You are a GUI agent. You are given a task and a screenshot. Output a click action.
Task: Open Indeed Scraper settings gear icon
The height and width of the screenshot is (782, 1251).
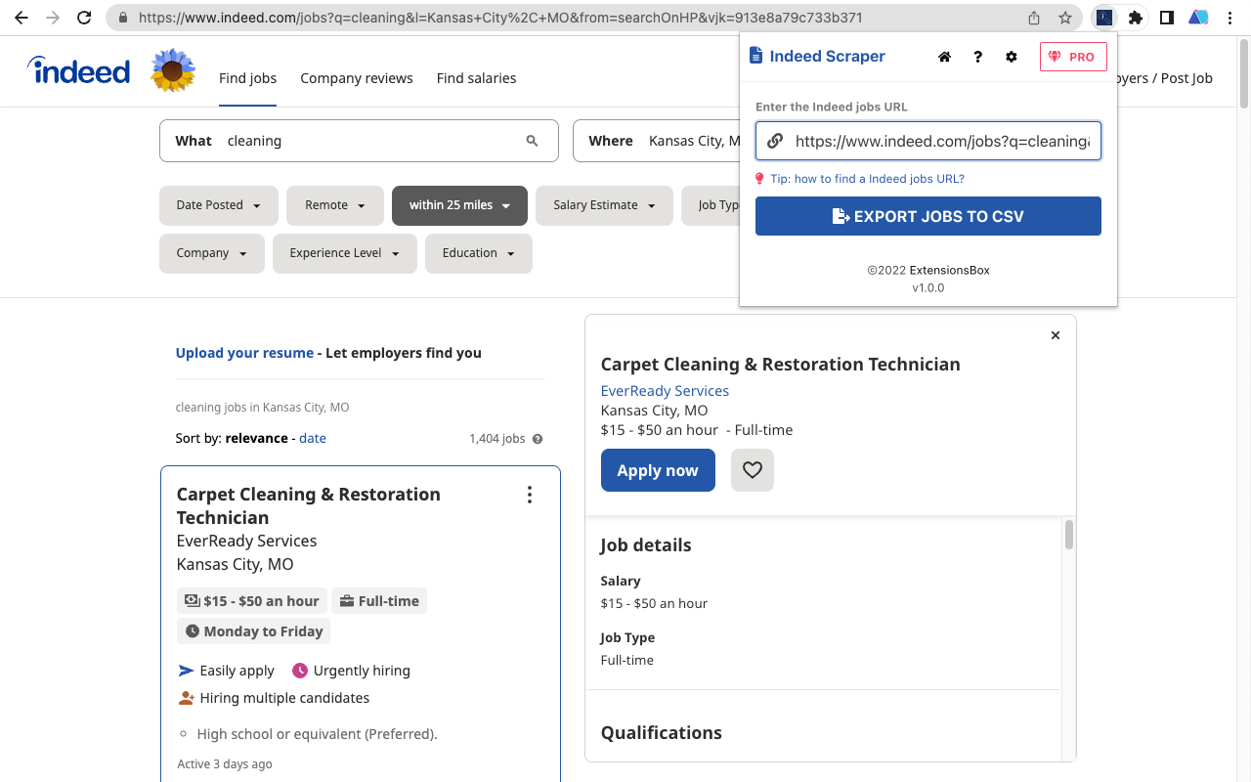[x=1012, y=57]
